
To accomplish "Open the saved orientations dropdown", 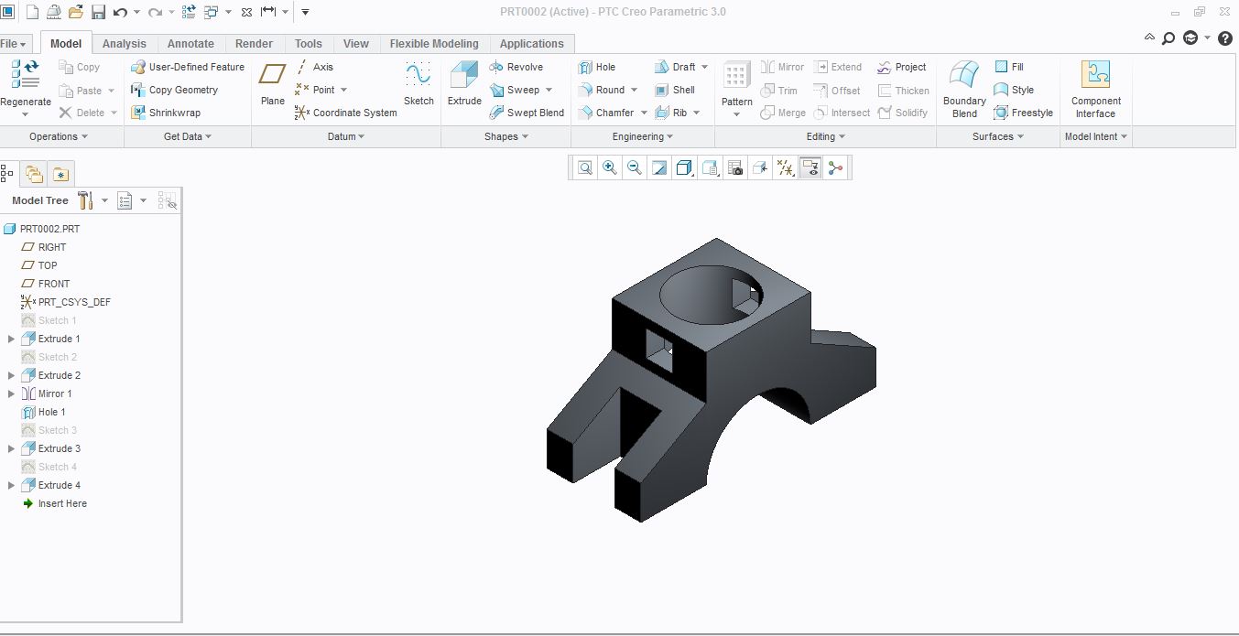I will tap(710, 167).
